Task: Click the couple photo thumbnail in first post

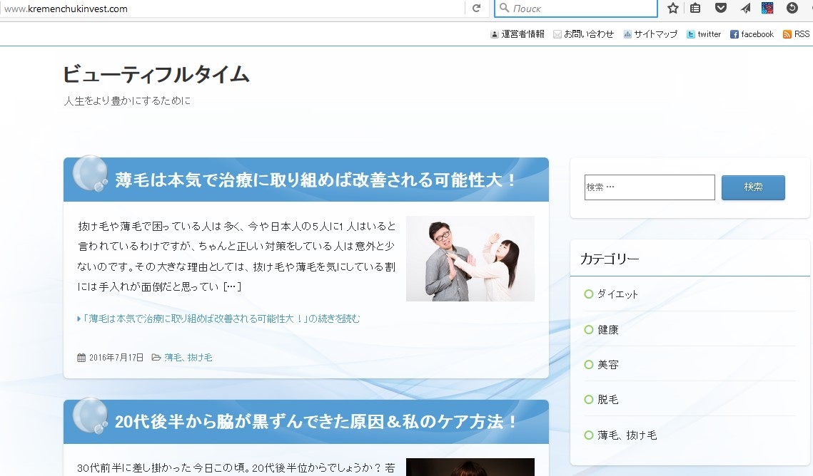Action: click(x=470, y=259)
